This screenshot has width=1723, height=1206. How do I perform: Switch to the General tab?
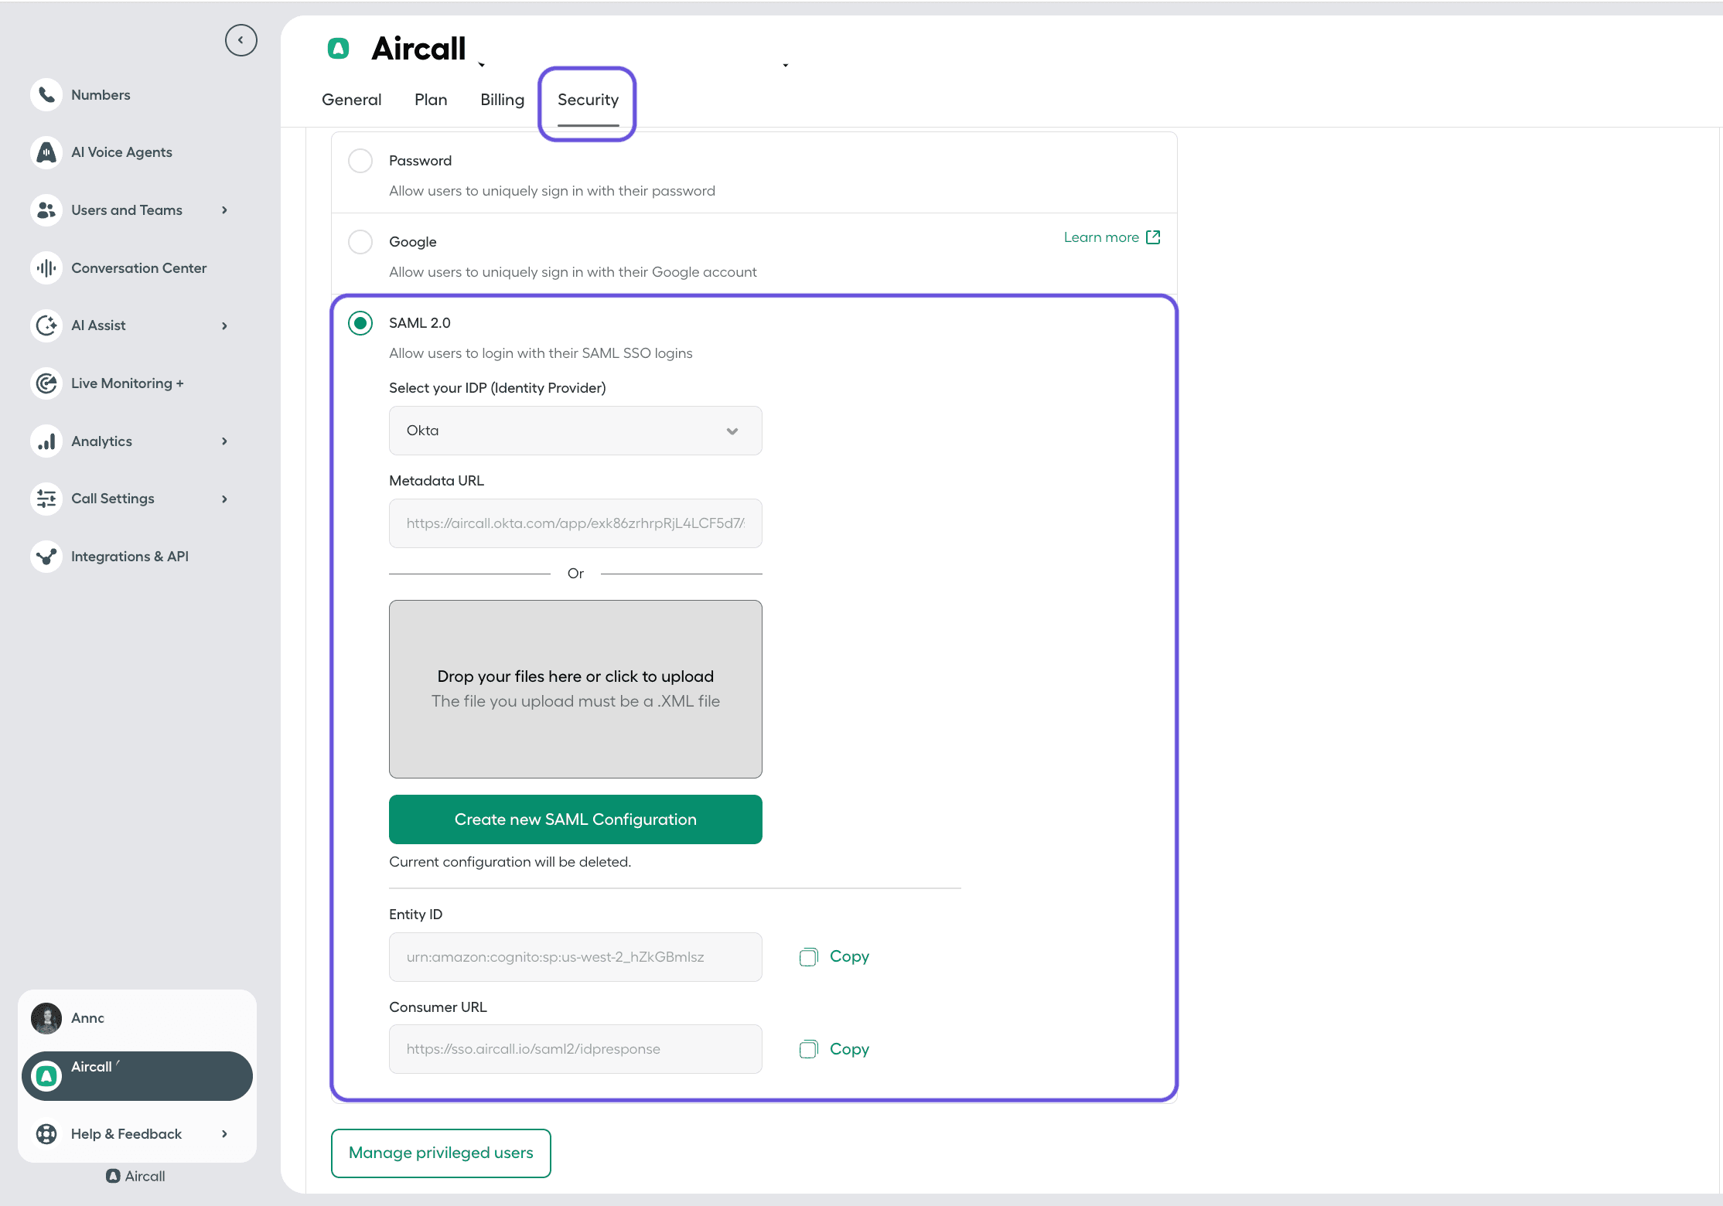coord(351,100)
